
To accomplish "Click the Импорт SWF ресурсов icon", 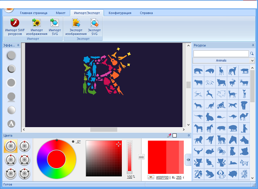I will click(15, 23).
